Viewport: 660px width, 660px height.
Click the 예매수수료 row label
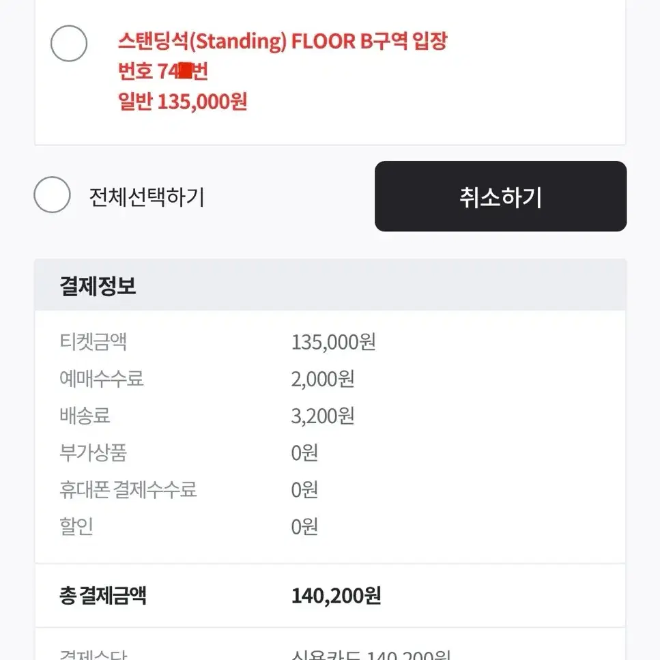point(102,378)
